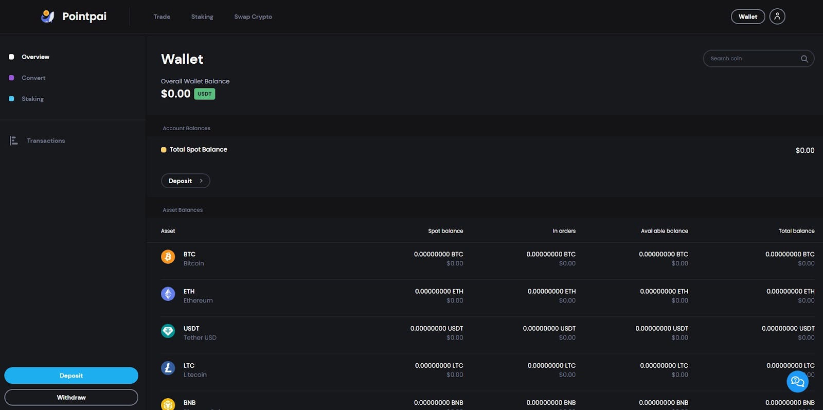823x410 pixels.
Task: Click the Ethereum asset label
Action: pos(198,300)
